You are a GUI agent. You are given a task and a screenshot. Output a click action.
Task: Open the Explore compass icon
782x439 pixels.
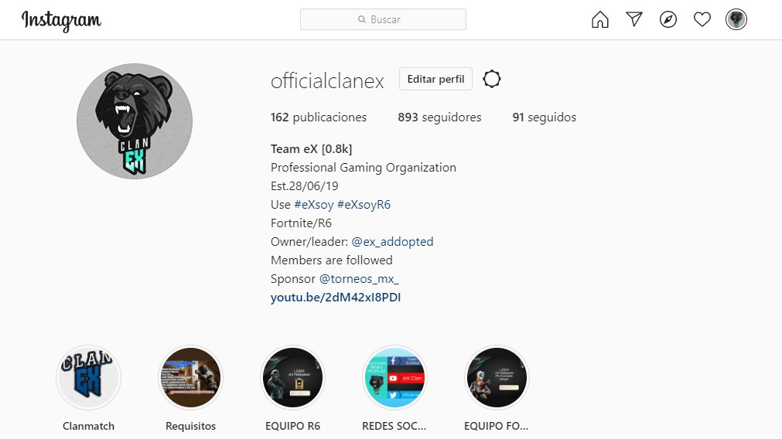pos(668,19)
